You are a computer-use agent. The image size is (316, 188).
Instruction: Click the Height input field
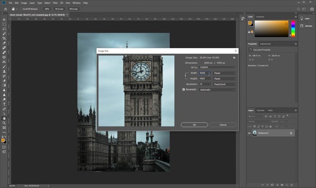[x=205, y=79]
